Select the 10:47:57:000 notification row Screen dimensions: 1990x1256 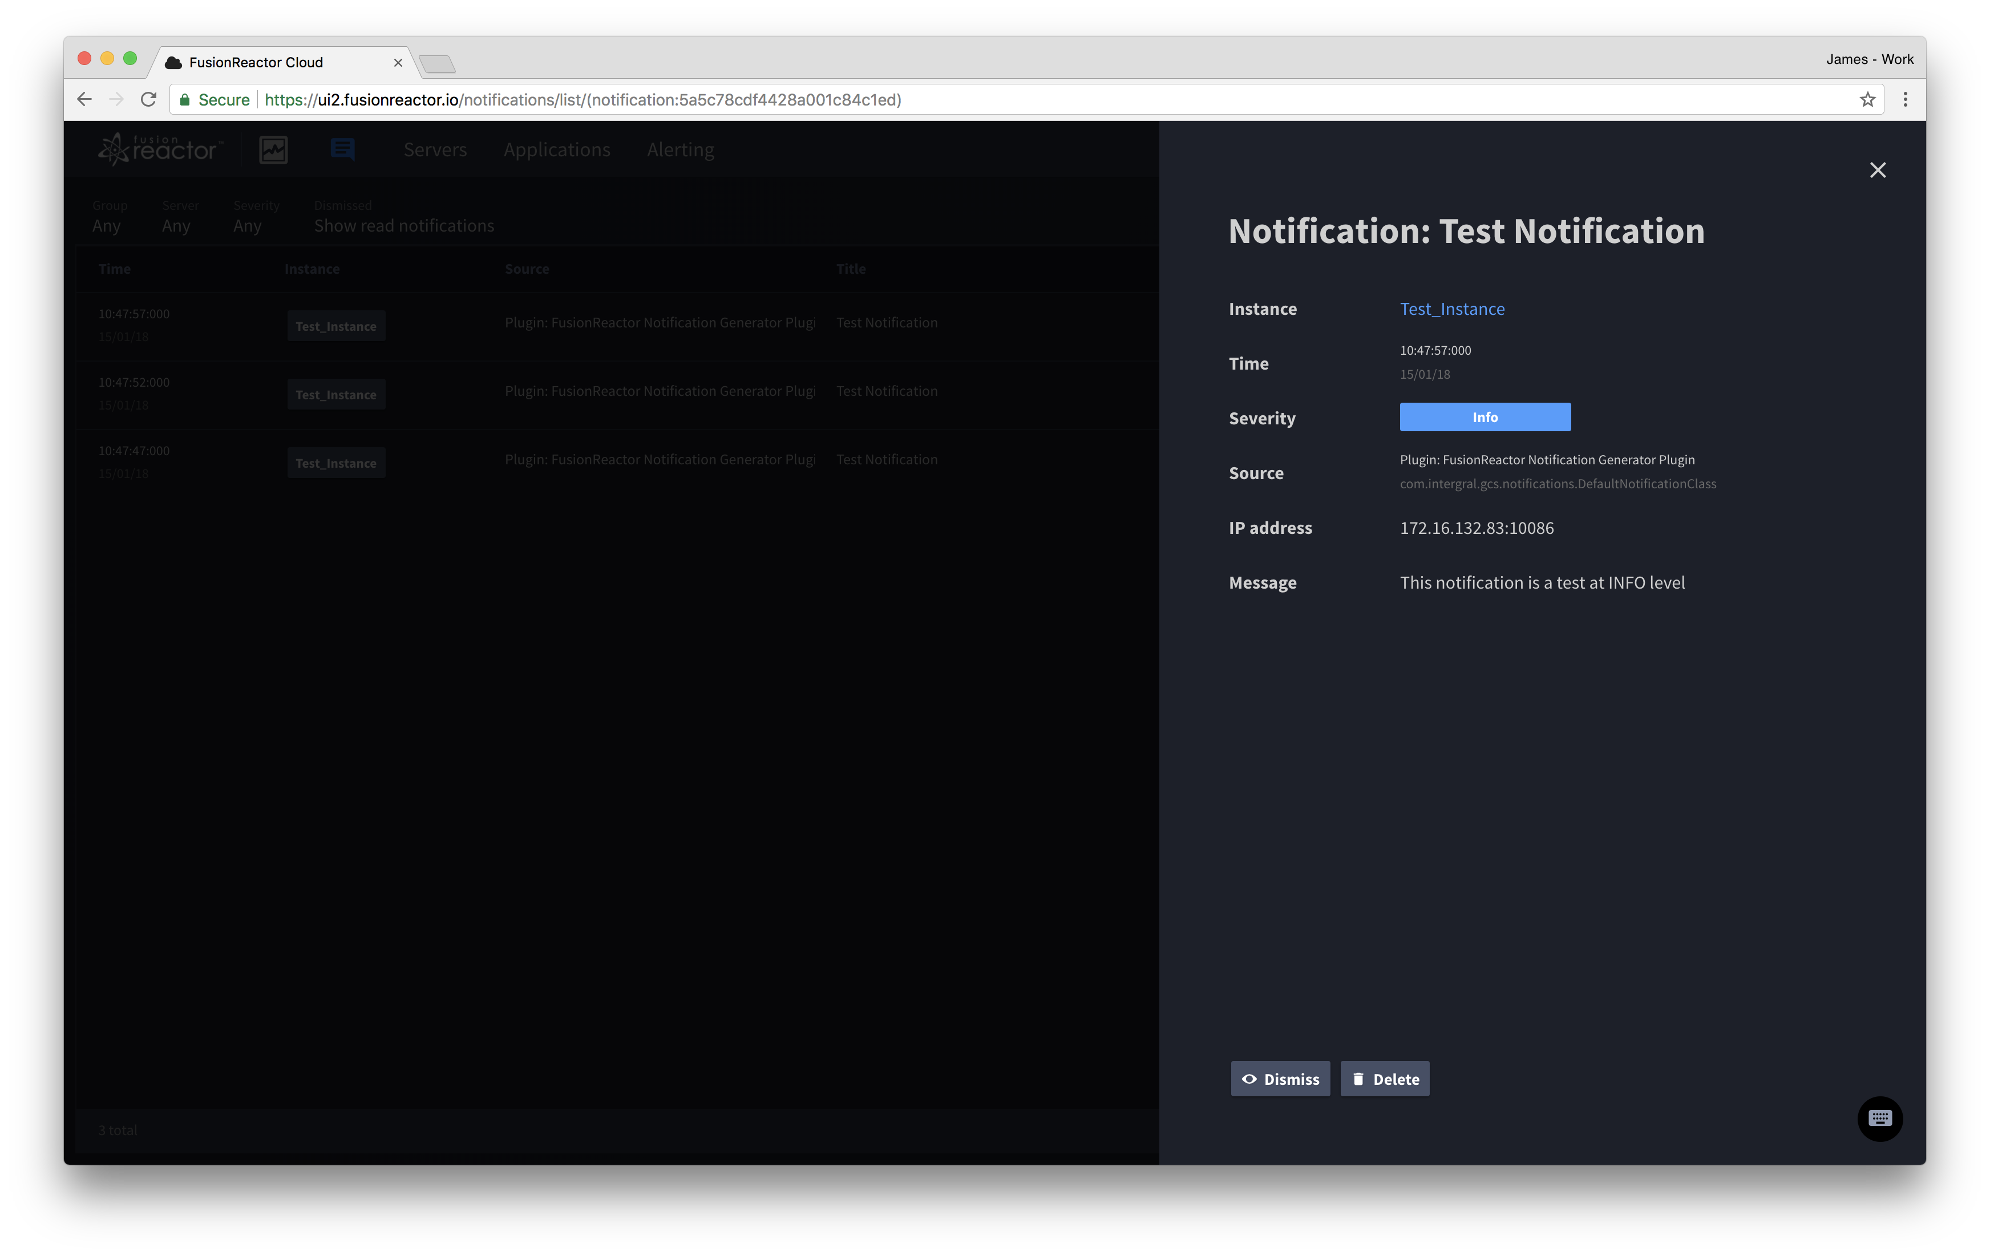[x=618, y=326]
